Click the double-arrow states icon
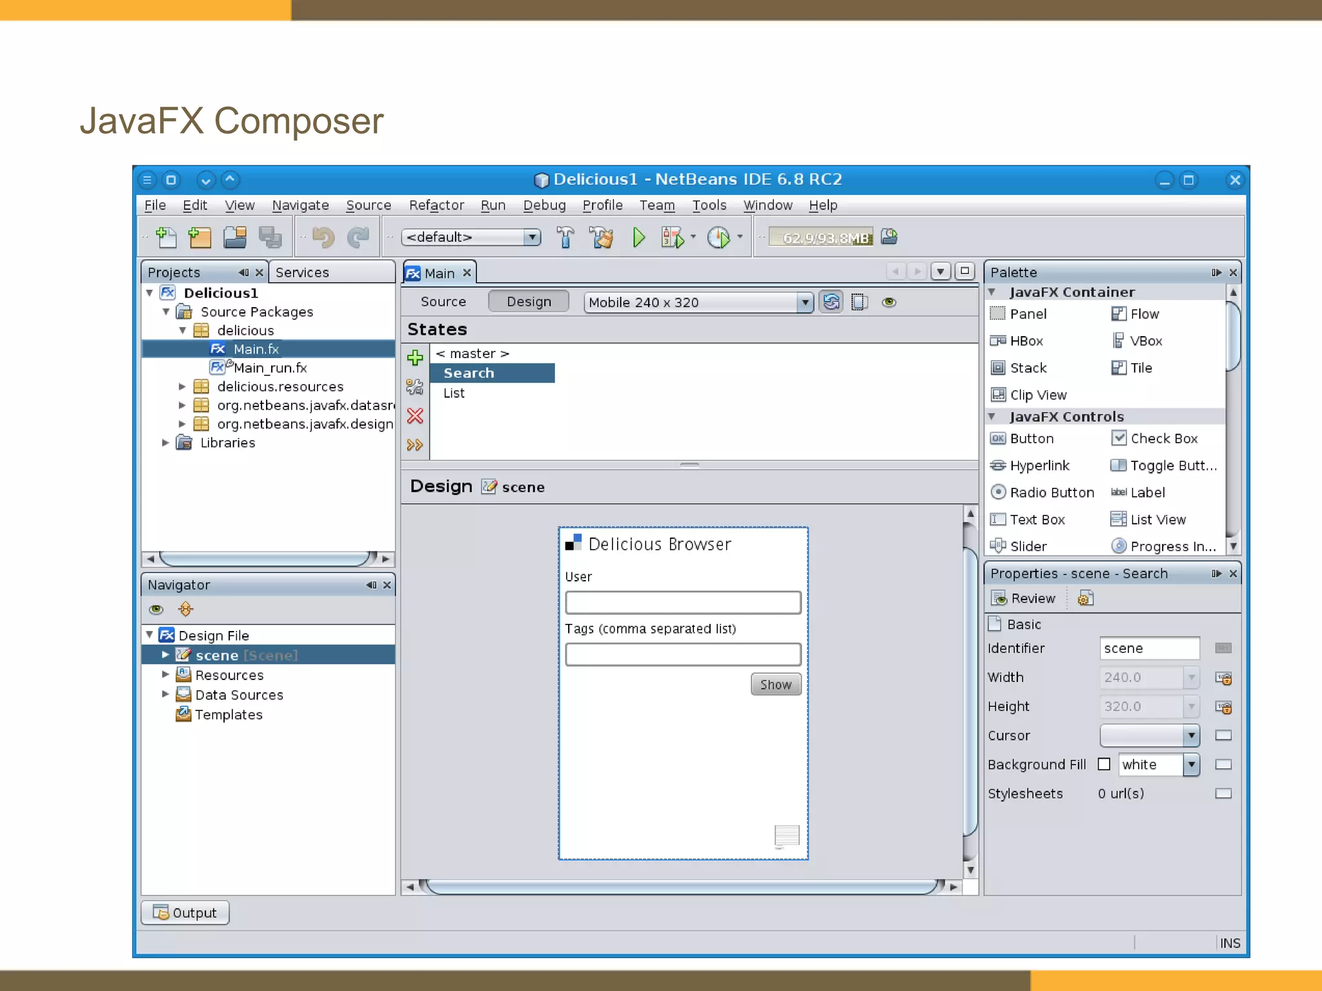1322x991 pixels. (x=414, y=445)
